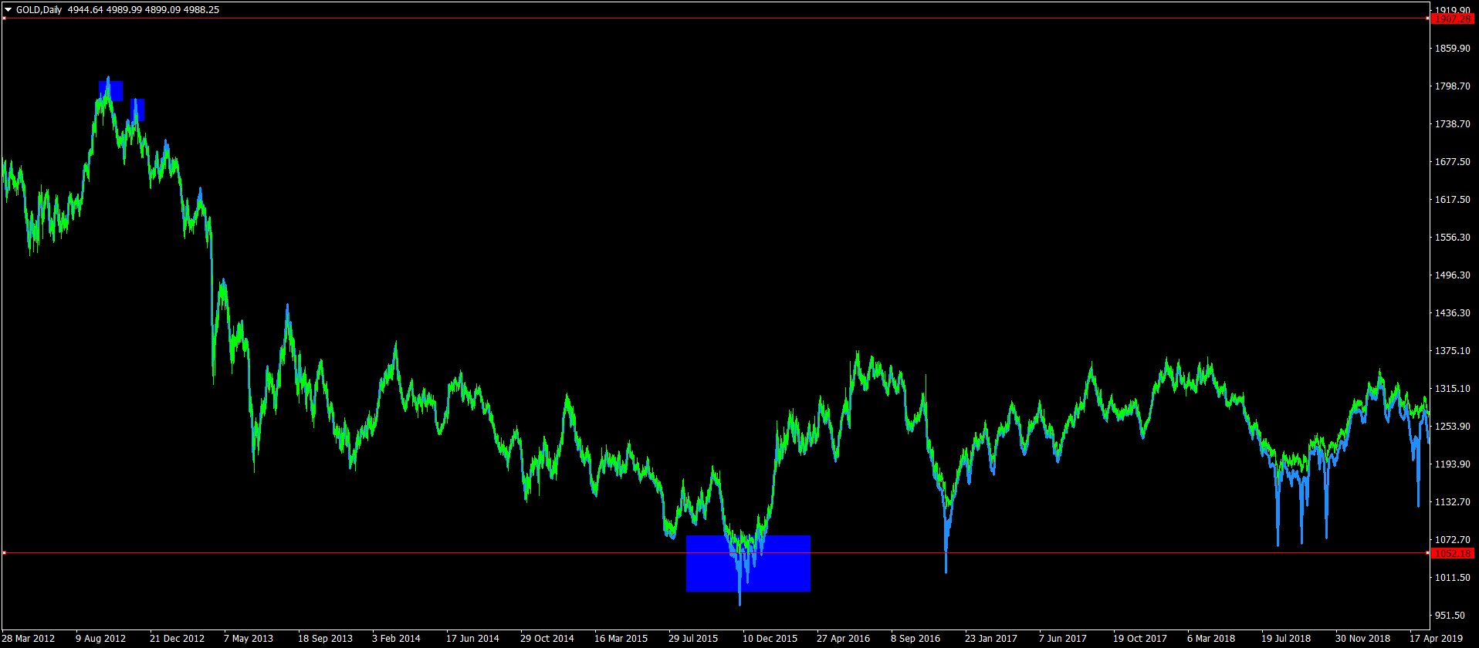Click the 1617.50 price axis label
Screen dimensions: 1479x648
(1452, 199)
